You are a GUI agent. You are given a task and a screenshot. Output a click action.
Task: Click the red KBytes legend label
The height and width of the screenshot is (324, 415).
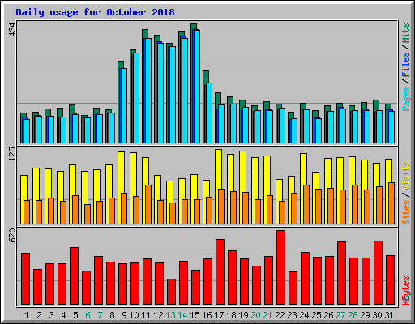pos(406,291)
